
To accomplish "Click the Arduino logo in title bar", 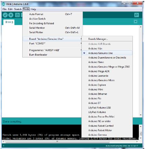I will click(4, 4).
